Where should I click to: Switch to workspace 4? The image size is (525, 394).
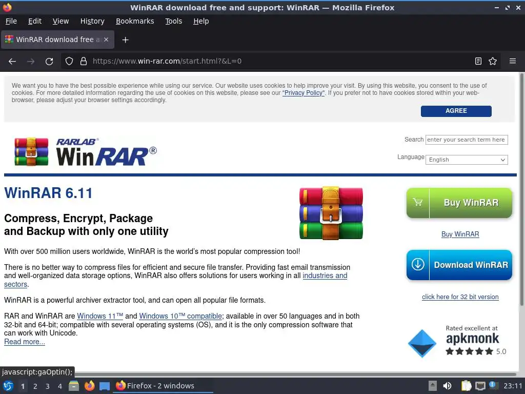click(59, 386)
